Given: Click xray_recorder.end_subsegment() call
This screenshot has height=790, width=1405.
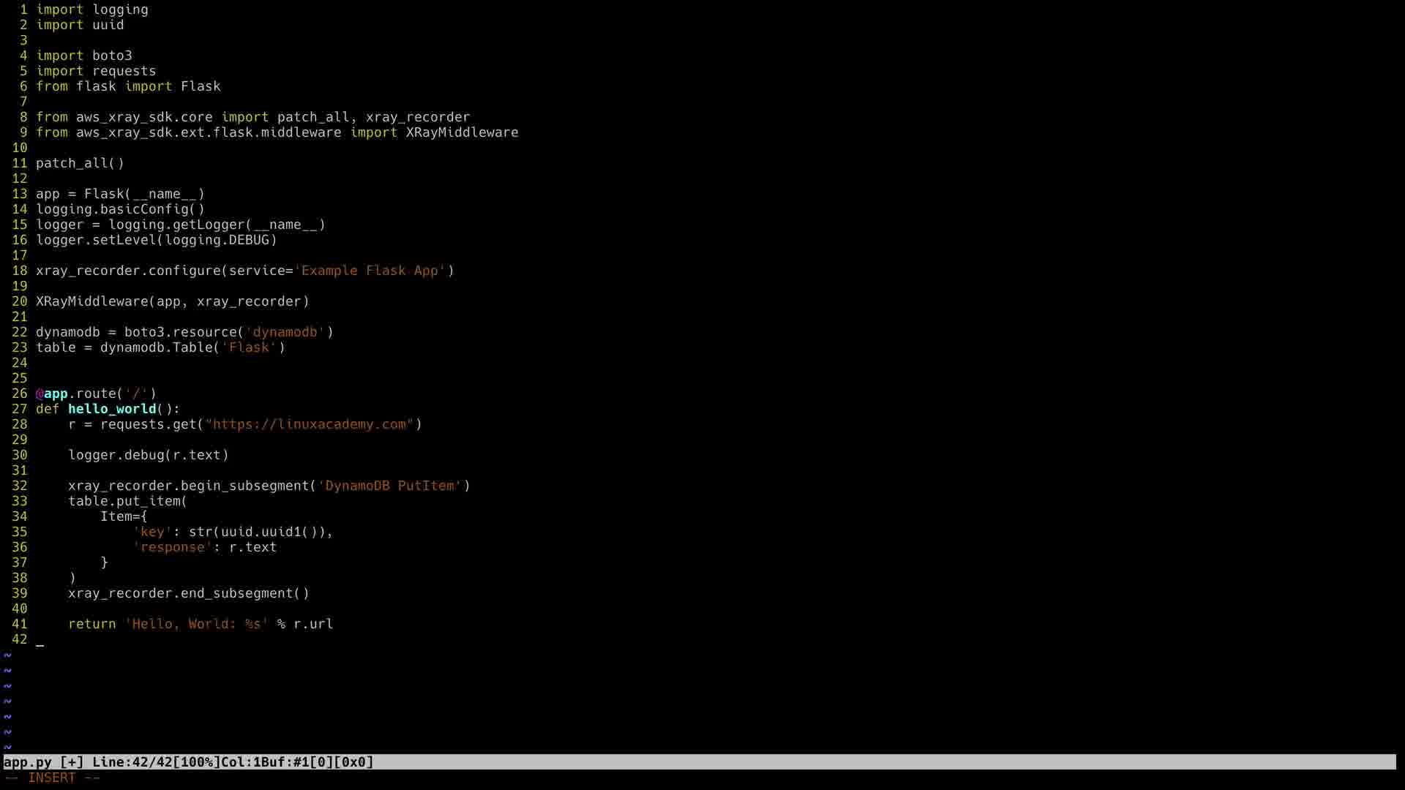Looking at the screenshot, I should (x=188, y=593).
